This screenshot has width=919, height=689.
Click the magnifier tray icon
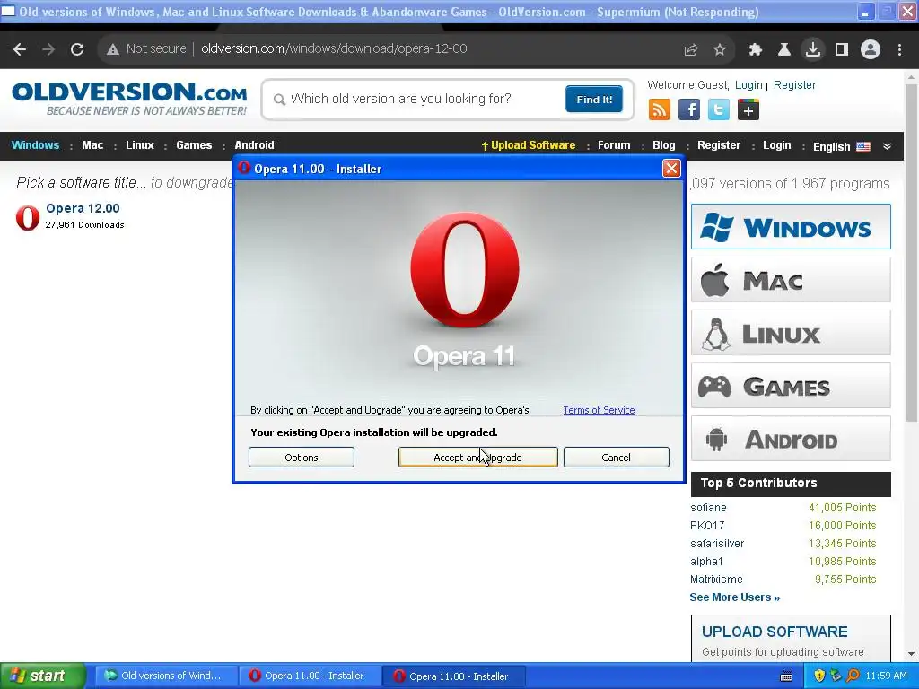point(853,676)
